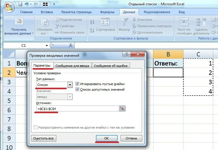Click Применить повторно
The height and width of the screenshot is (150, 218).
click(152, 26)
